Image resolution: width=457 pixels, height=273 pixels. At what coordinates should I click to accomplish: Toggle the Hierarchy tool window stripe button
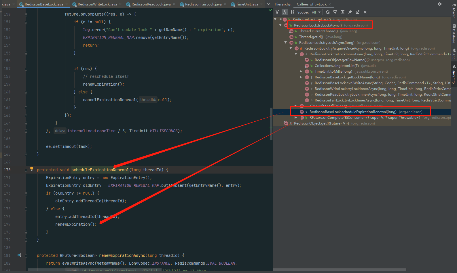(454, 74)
